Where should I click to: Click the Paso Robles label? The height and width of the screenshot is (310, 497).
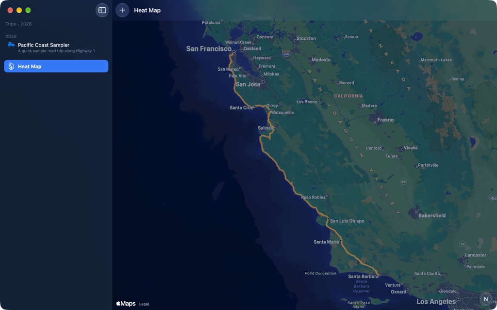click(x=313, y=197)
